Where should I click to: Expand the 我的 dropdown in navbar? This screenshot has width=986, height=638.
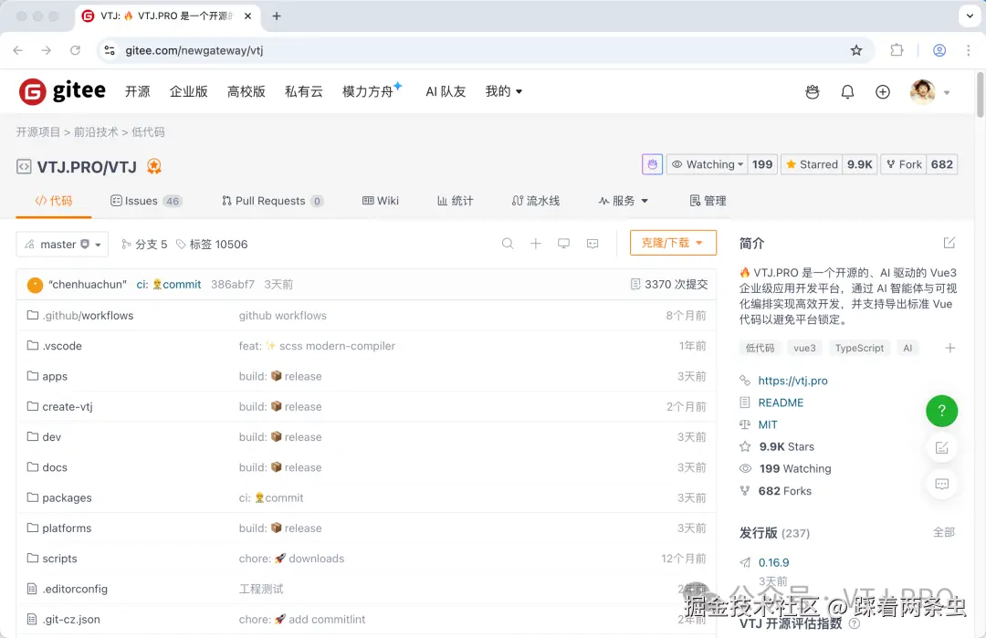(504, 91)
